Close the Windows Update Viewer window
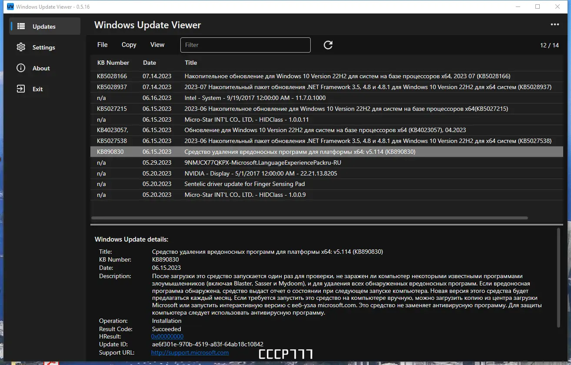This screenshot has height=365, width=571. [558, 7]
